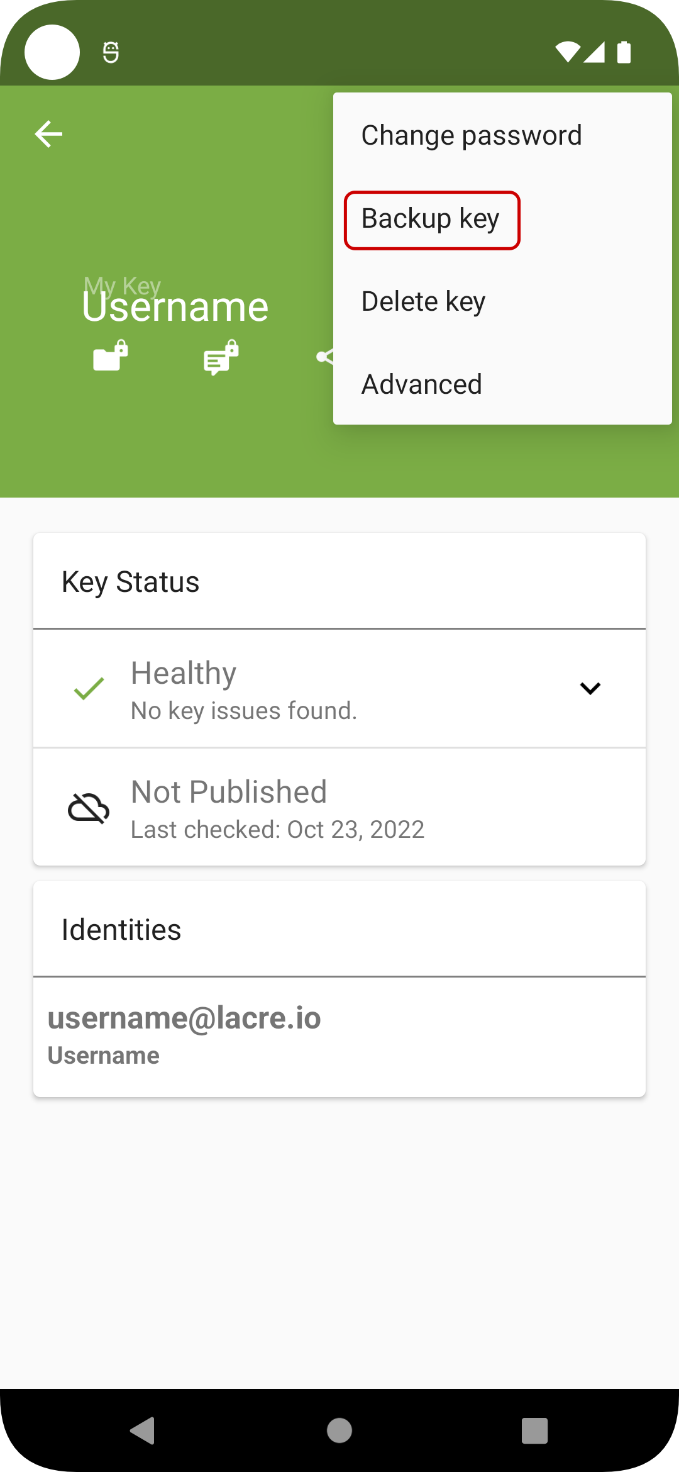Tap the Healthy No key issues row
Viewport: 679px width, 1472px height.
339,689
